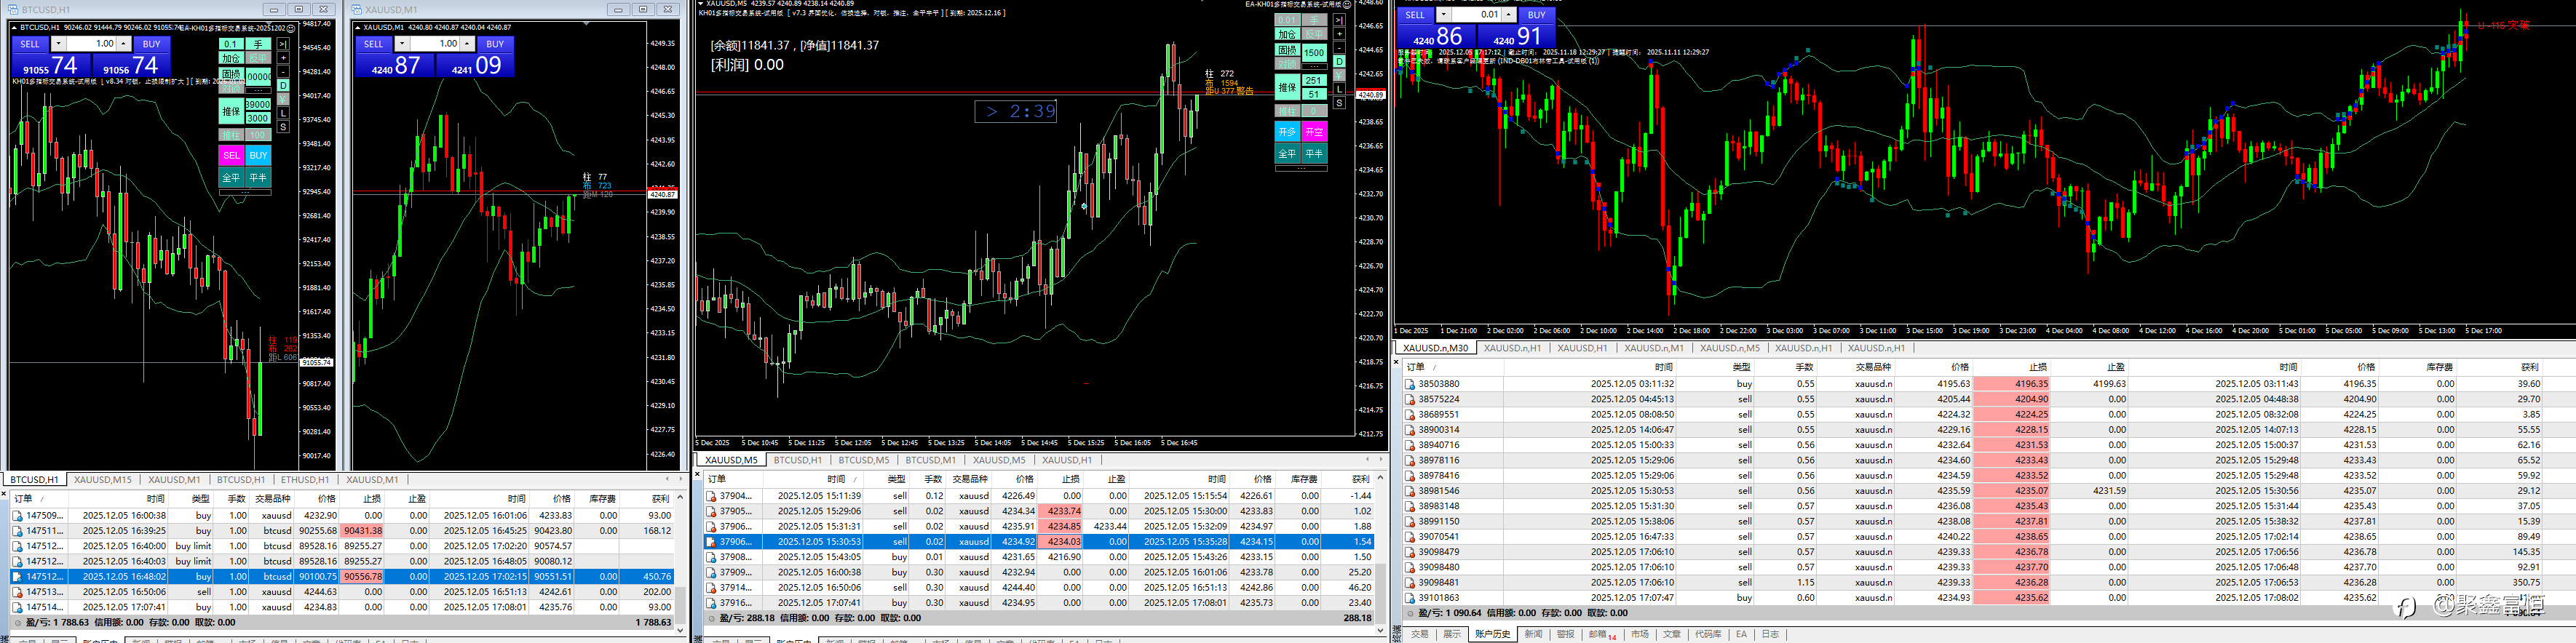Click the 开多 open-long button on XAUUSD M5 panel

click(1287, 131)
